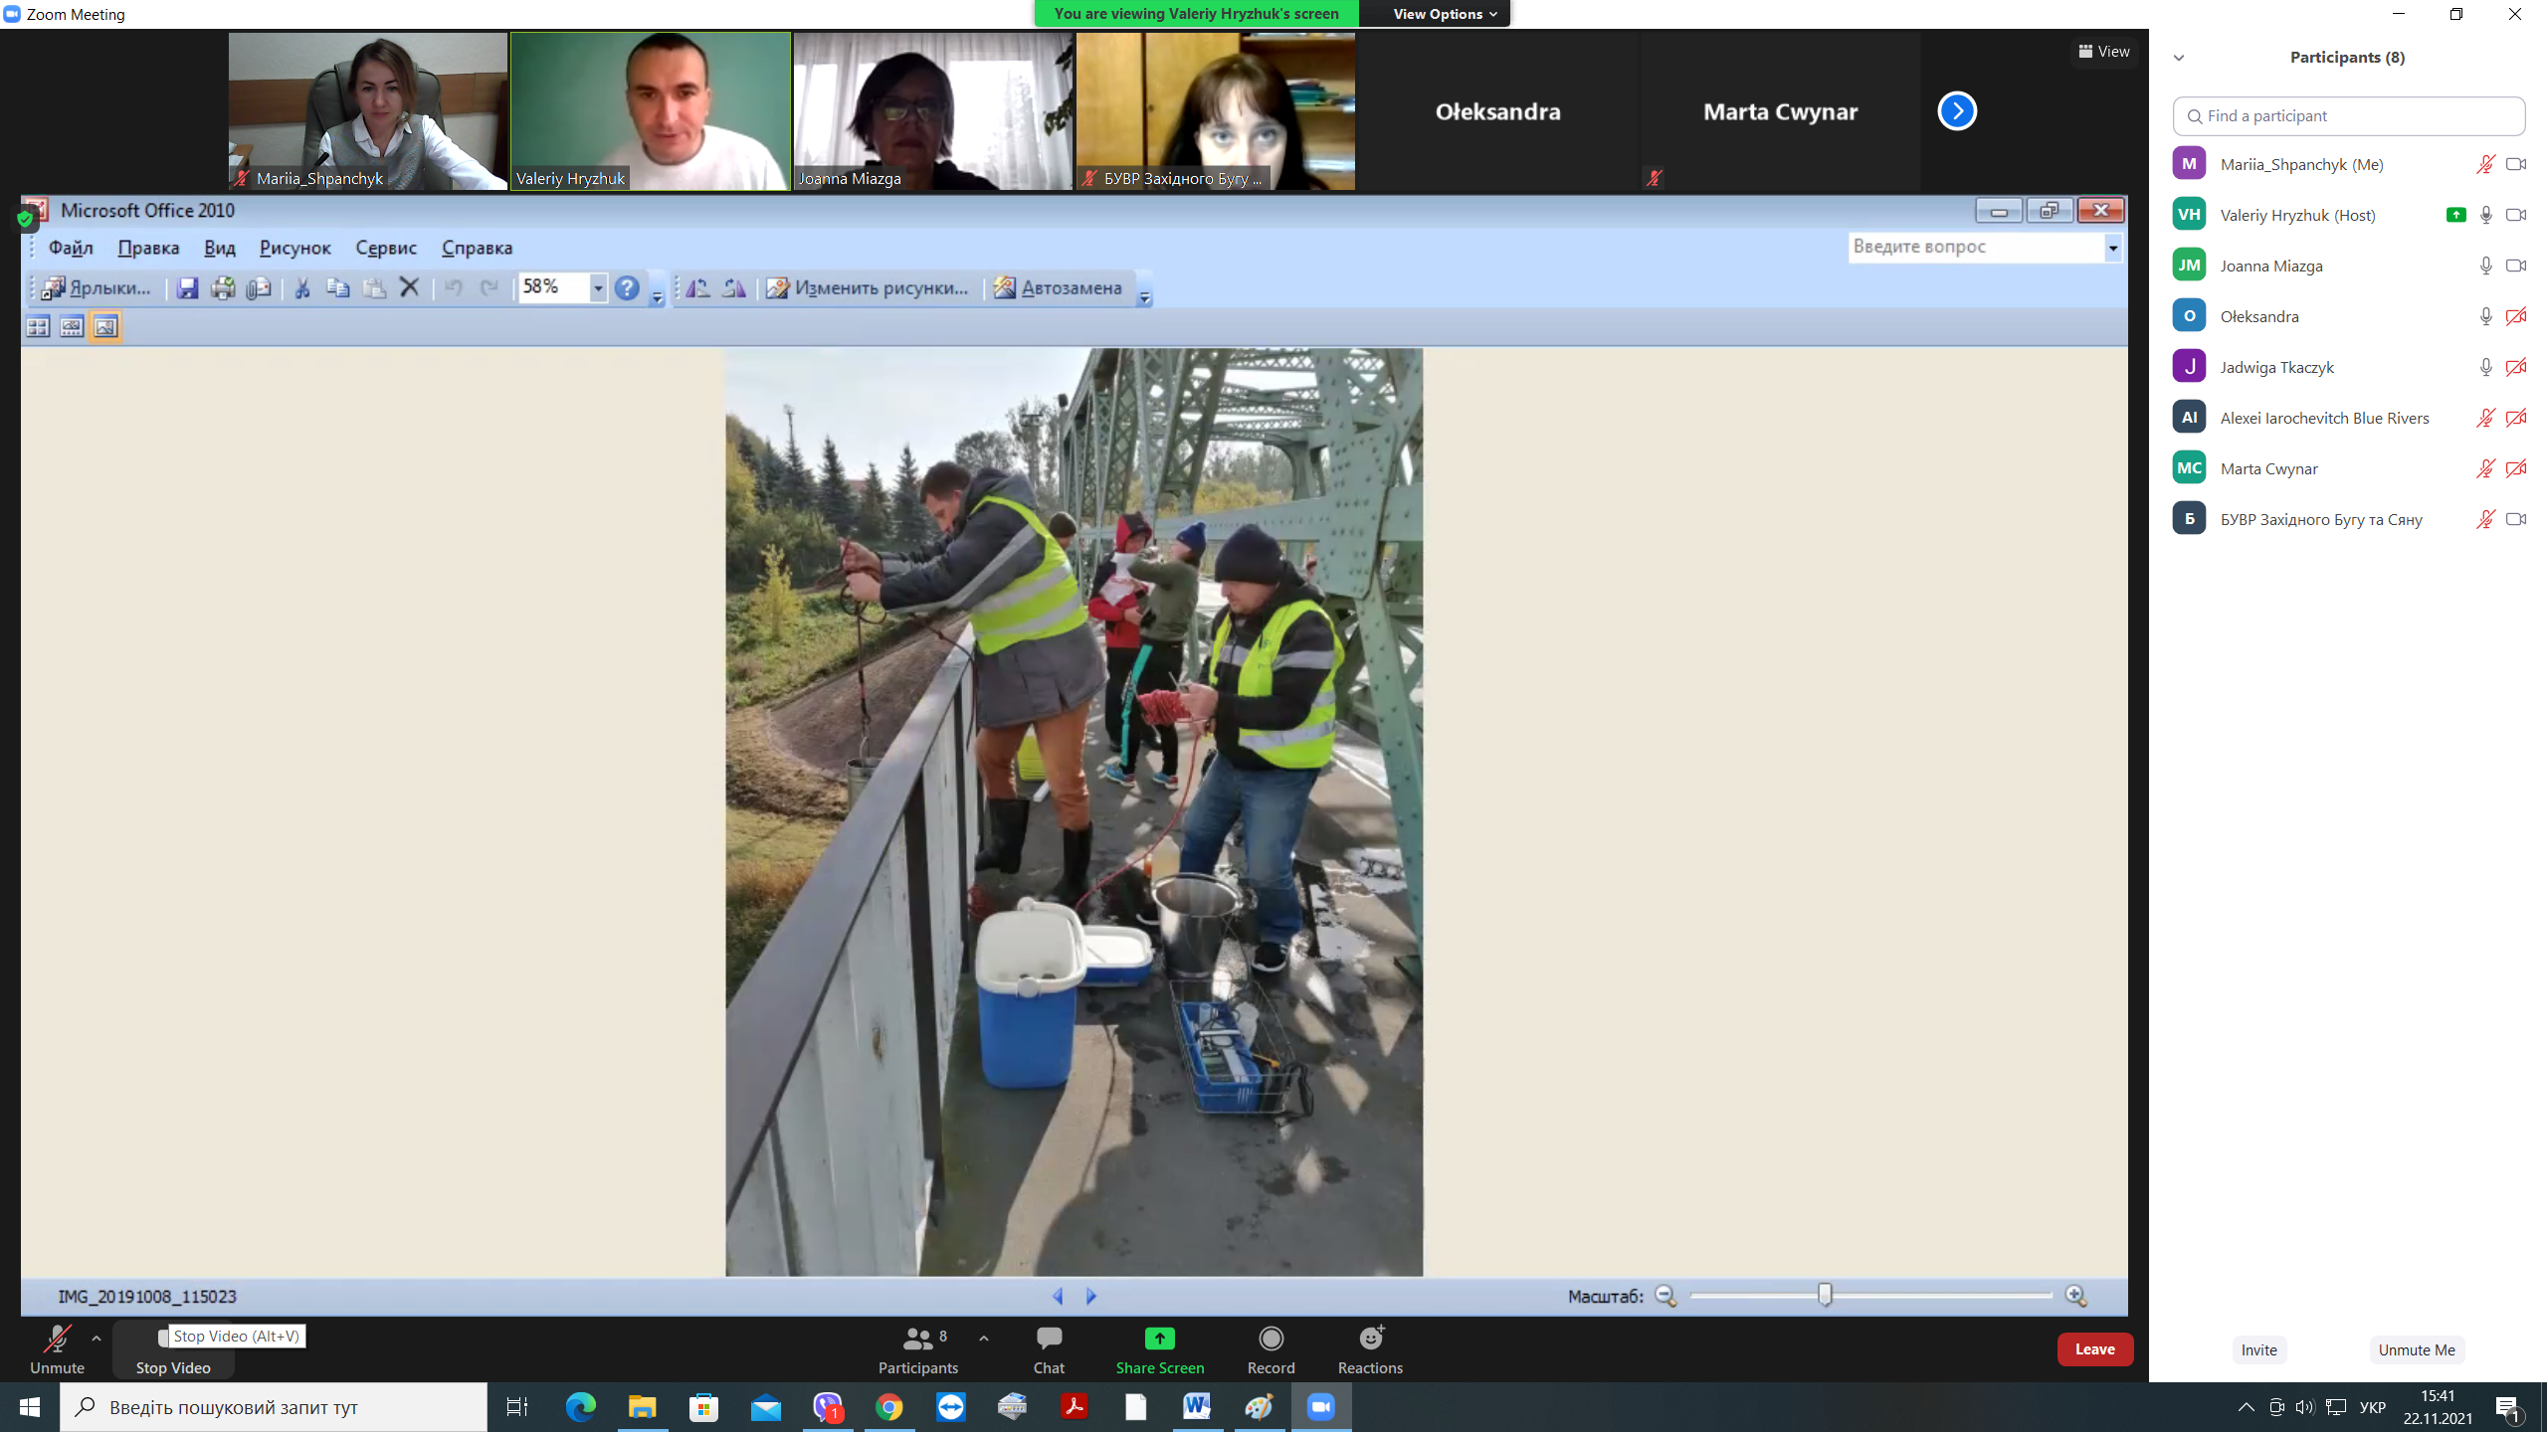Screen dimensions: 2547x1432
Task: Expand Participants options caret
Action: (x=984, y=1339)
